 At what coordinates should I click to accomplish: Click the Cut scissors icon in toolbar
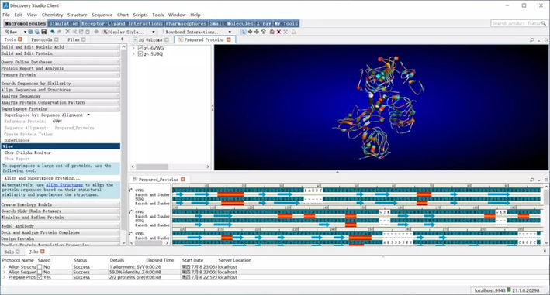coord(74,32)
